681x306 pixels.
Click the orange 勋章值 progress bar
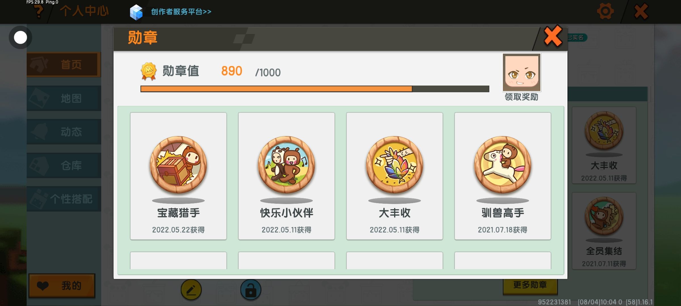point(315,89)
